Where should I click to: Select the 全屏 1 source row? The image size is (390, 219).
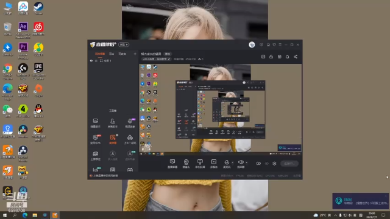[113, 61]
